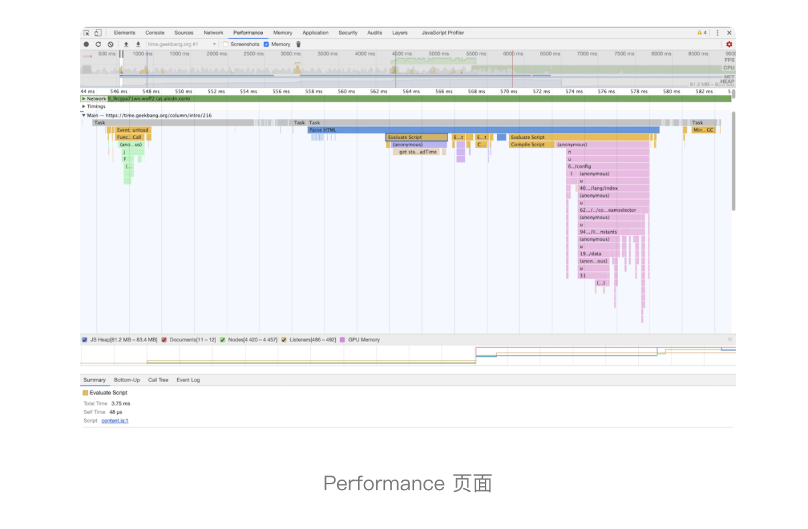Open the Audits tab
Screen dimensions: 808x529
click(375, 33)
